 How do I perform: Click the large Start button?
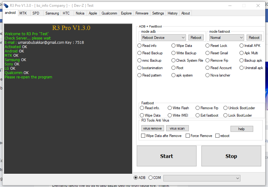click(166, 156)
